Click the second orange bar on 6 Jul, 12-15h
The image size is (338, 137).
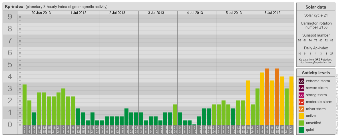tap(277, 97)
